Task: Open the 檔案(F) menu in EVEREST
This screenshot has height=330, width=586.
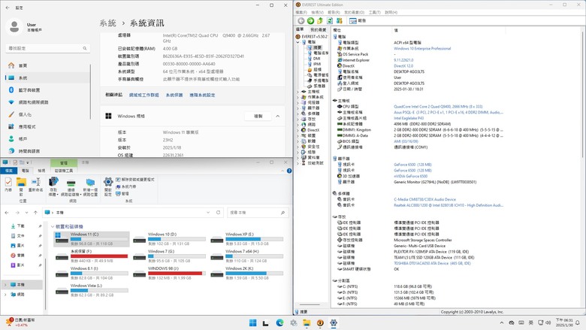Action: 301,12
